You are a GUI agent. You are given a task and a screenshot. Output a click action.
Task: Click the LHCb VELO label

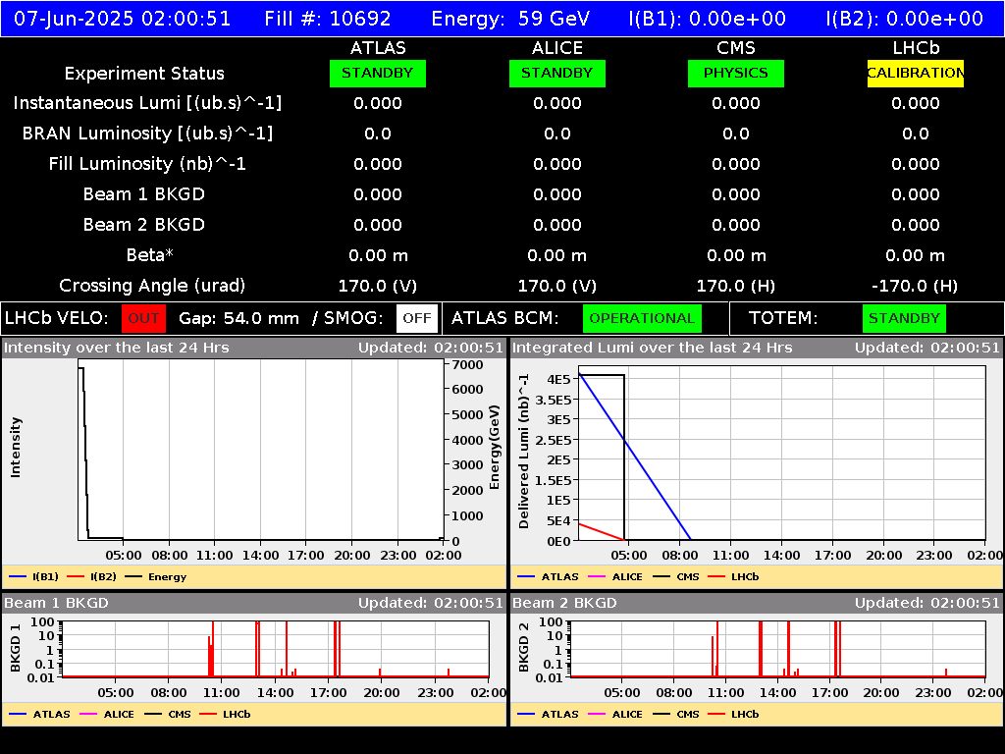(x=56, y=319)
